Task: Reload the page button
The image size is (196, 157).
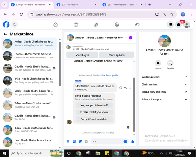Action: [x=22, y=14]
